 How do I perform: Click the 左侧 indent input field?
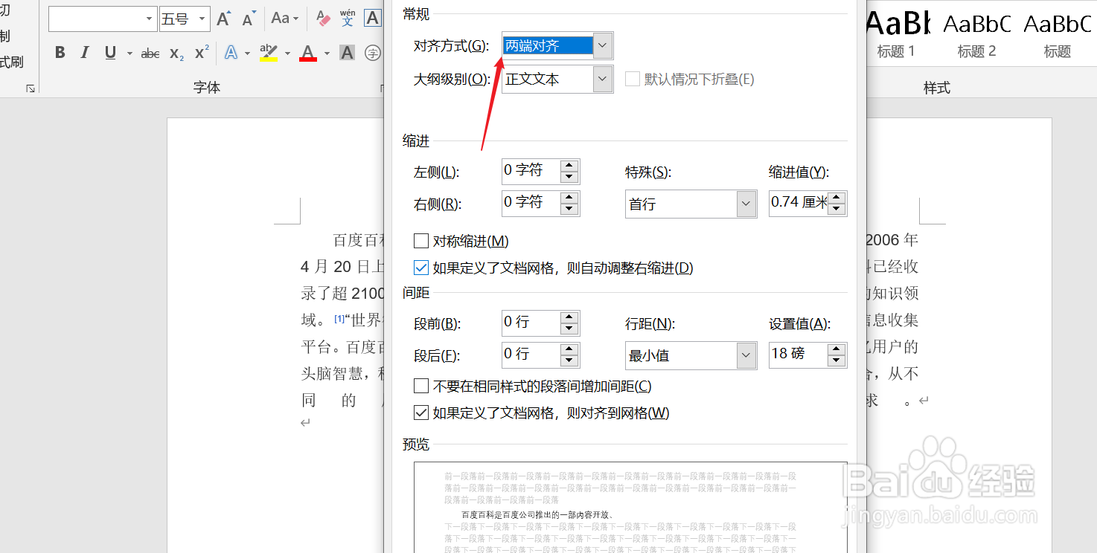point(531,171)
